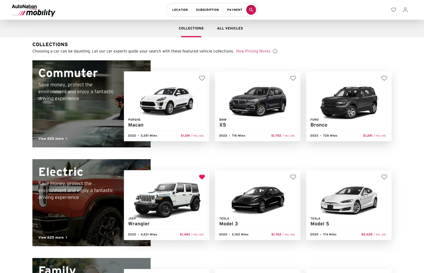Click the pink search magnifier button
424x273 pixels.
coord(251,10)
